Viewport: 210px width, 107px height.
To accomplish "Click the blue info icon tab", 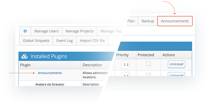I will point(25,31).
